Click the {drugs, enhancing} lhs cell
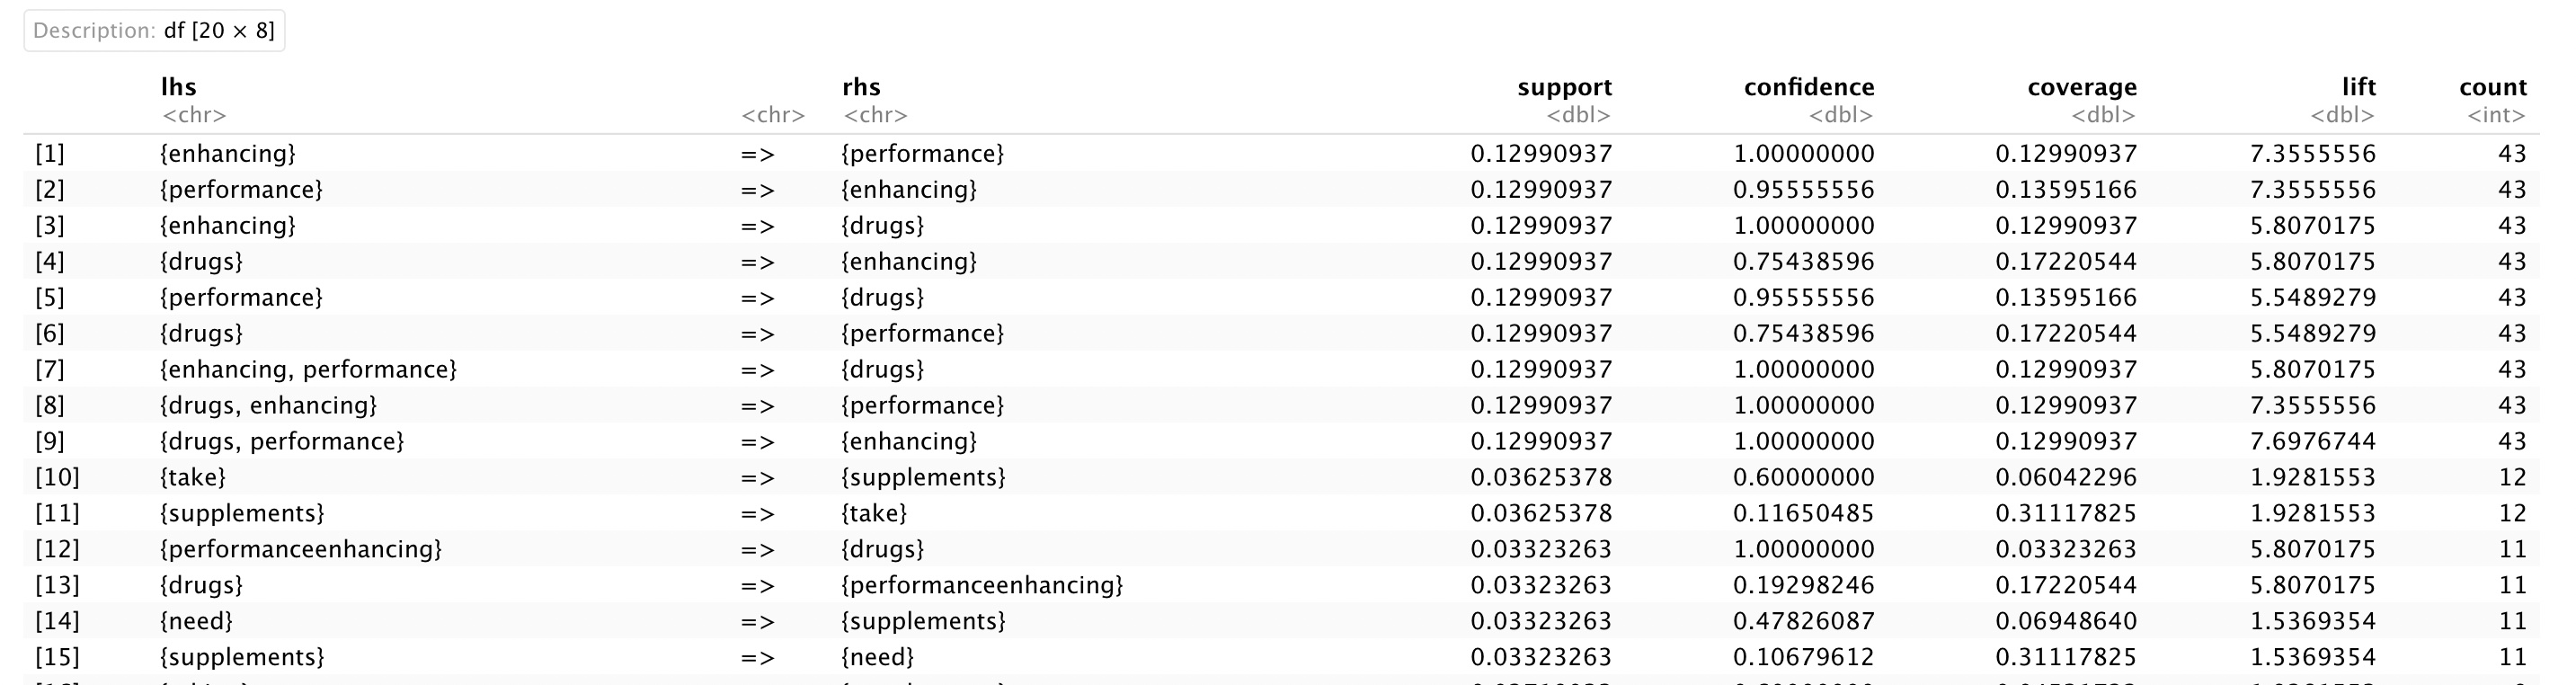Viewport: 2576px width, 685px height. 268,406
